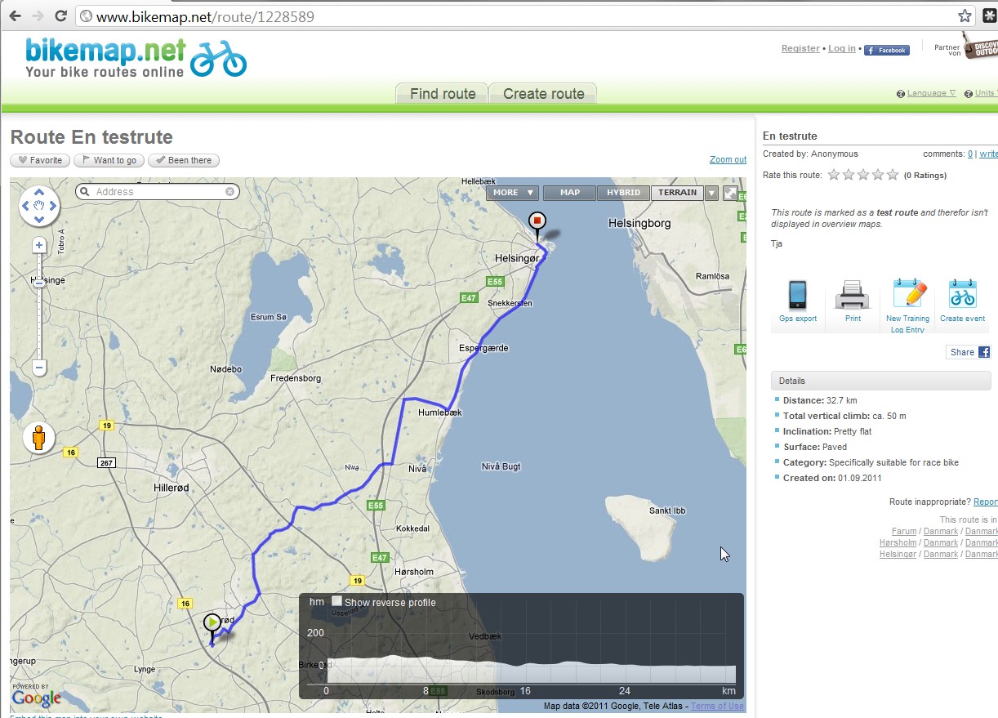Open dropdown arrow beside TERRAIN
The height and width of the screenshot is (718, 998).
coord(712,193)
